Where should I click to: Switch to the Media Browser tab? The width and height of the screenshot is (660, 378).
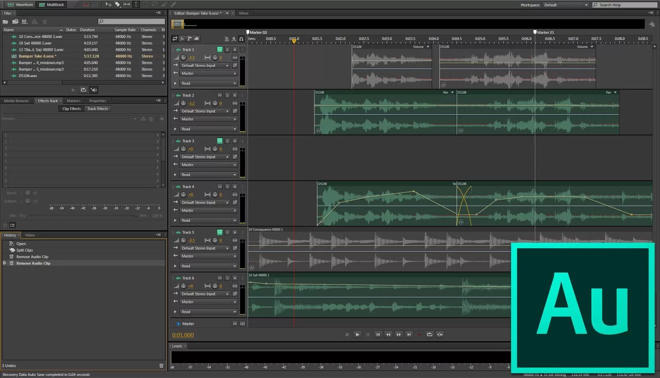point(16,101)
